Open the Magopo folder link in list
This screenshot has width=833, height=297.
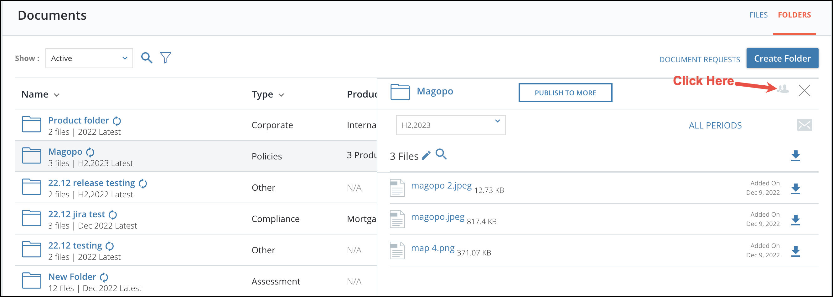coord(65,152)
